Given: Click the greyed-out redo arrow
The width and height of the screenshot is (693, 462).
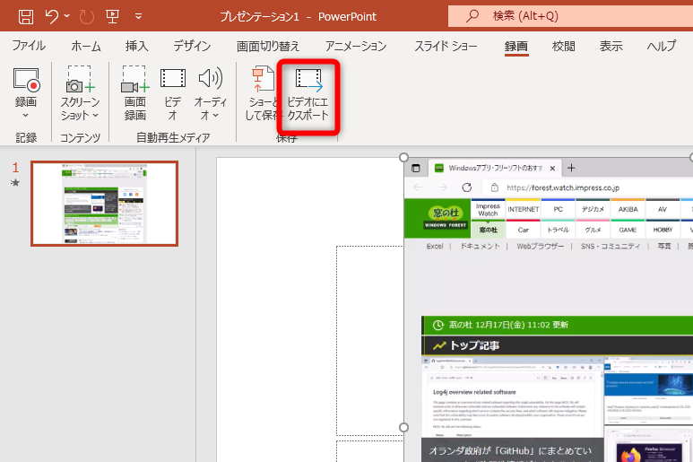Looking at the screenshot, I should click(x=87, y=17).
